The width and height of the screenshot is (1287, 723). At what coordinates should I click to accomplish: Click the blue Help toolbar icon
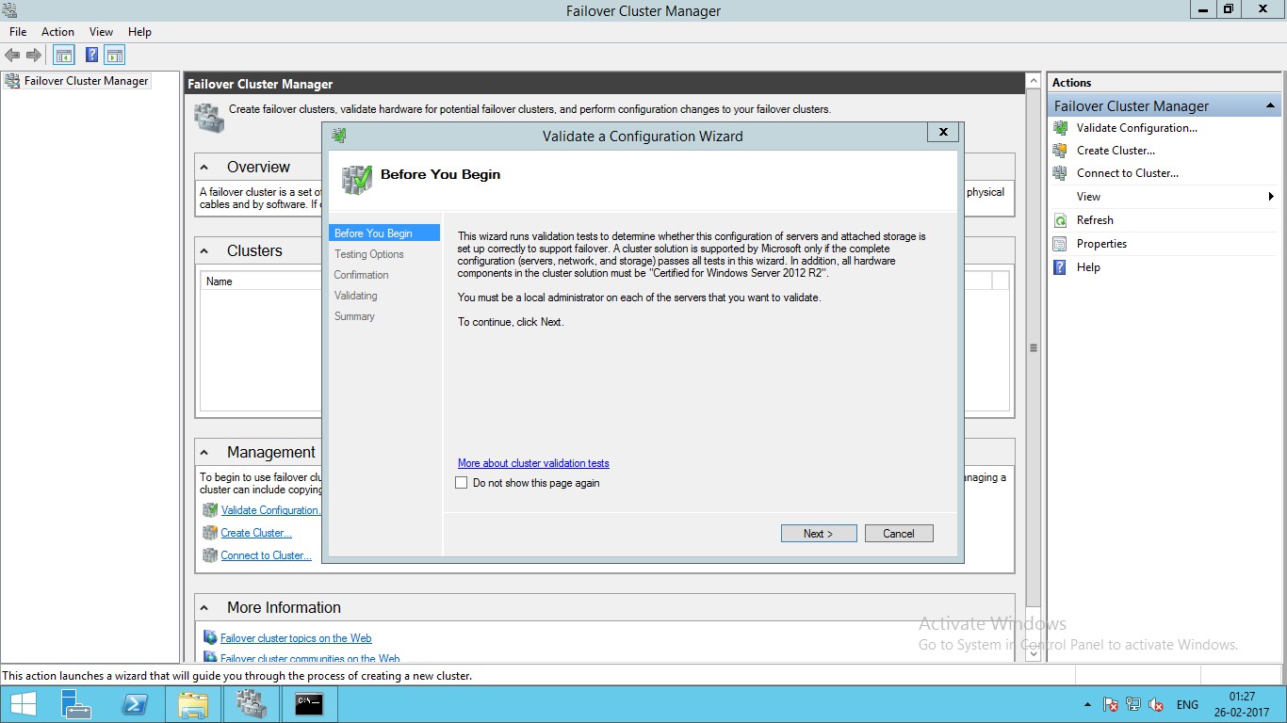click(92, 56)
